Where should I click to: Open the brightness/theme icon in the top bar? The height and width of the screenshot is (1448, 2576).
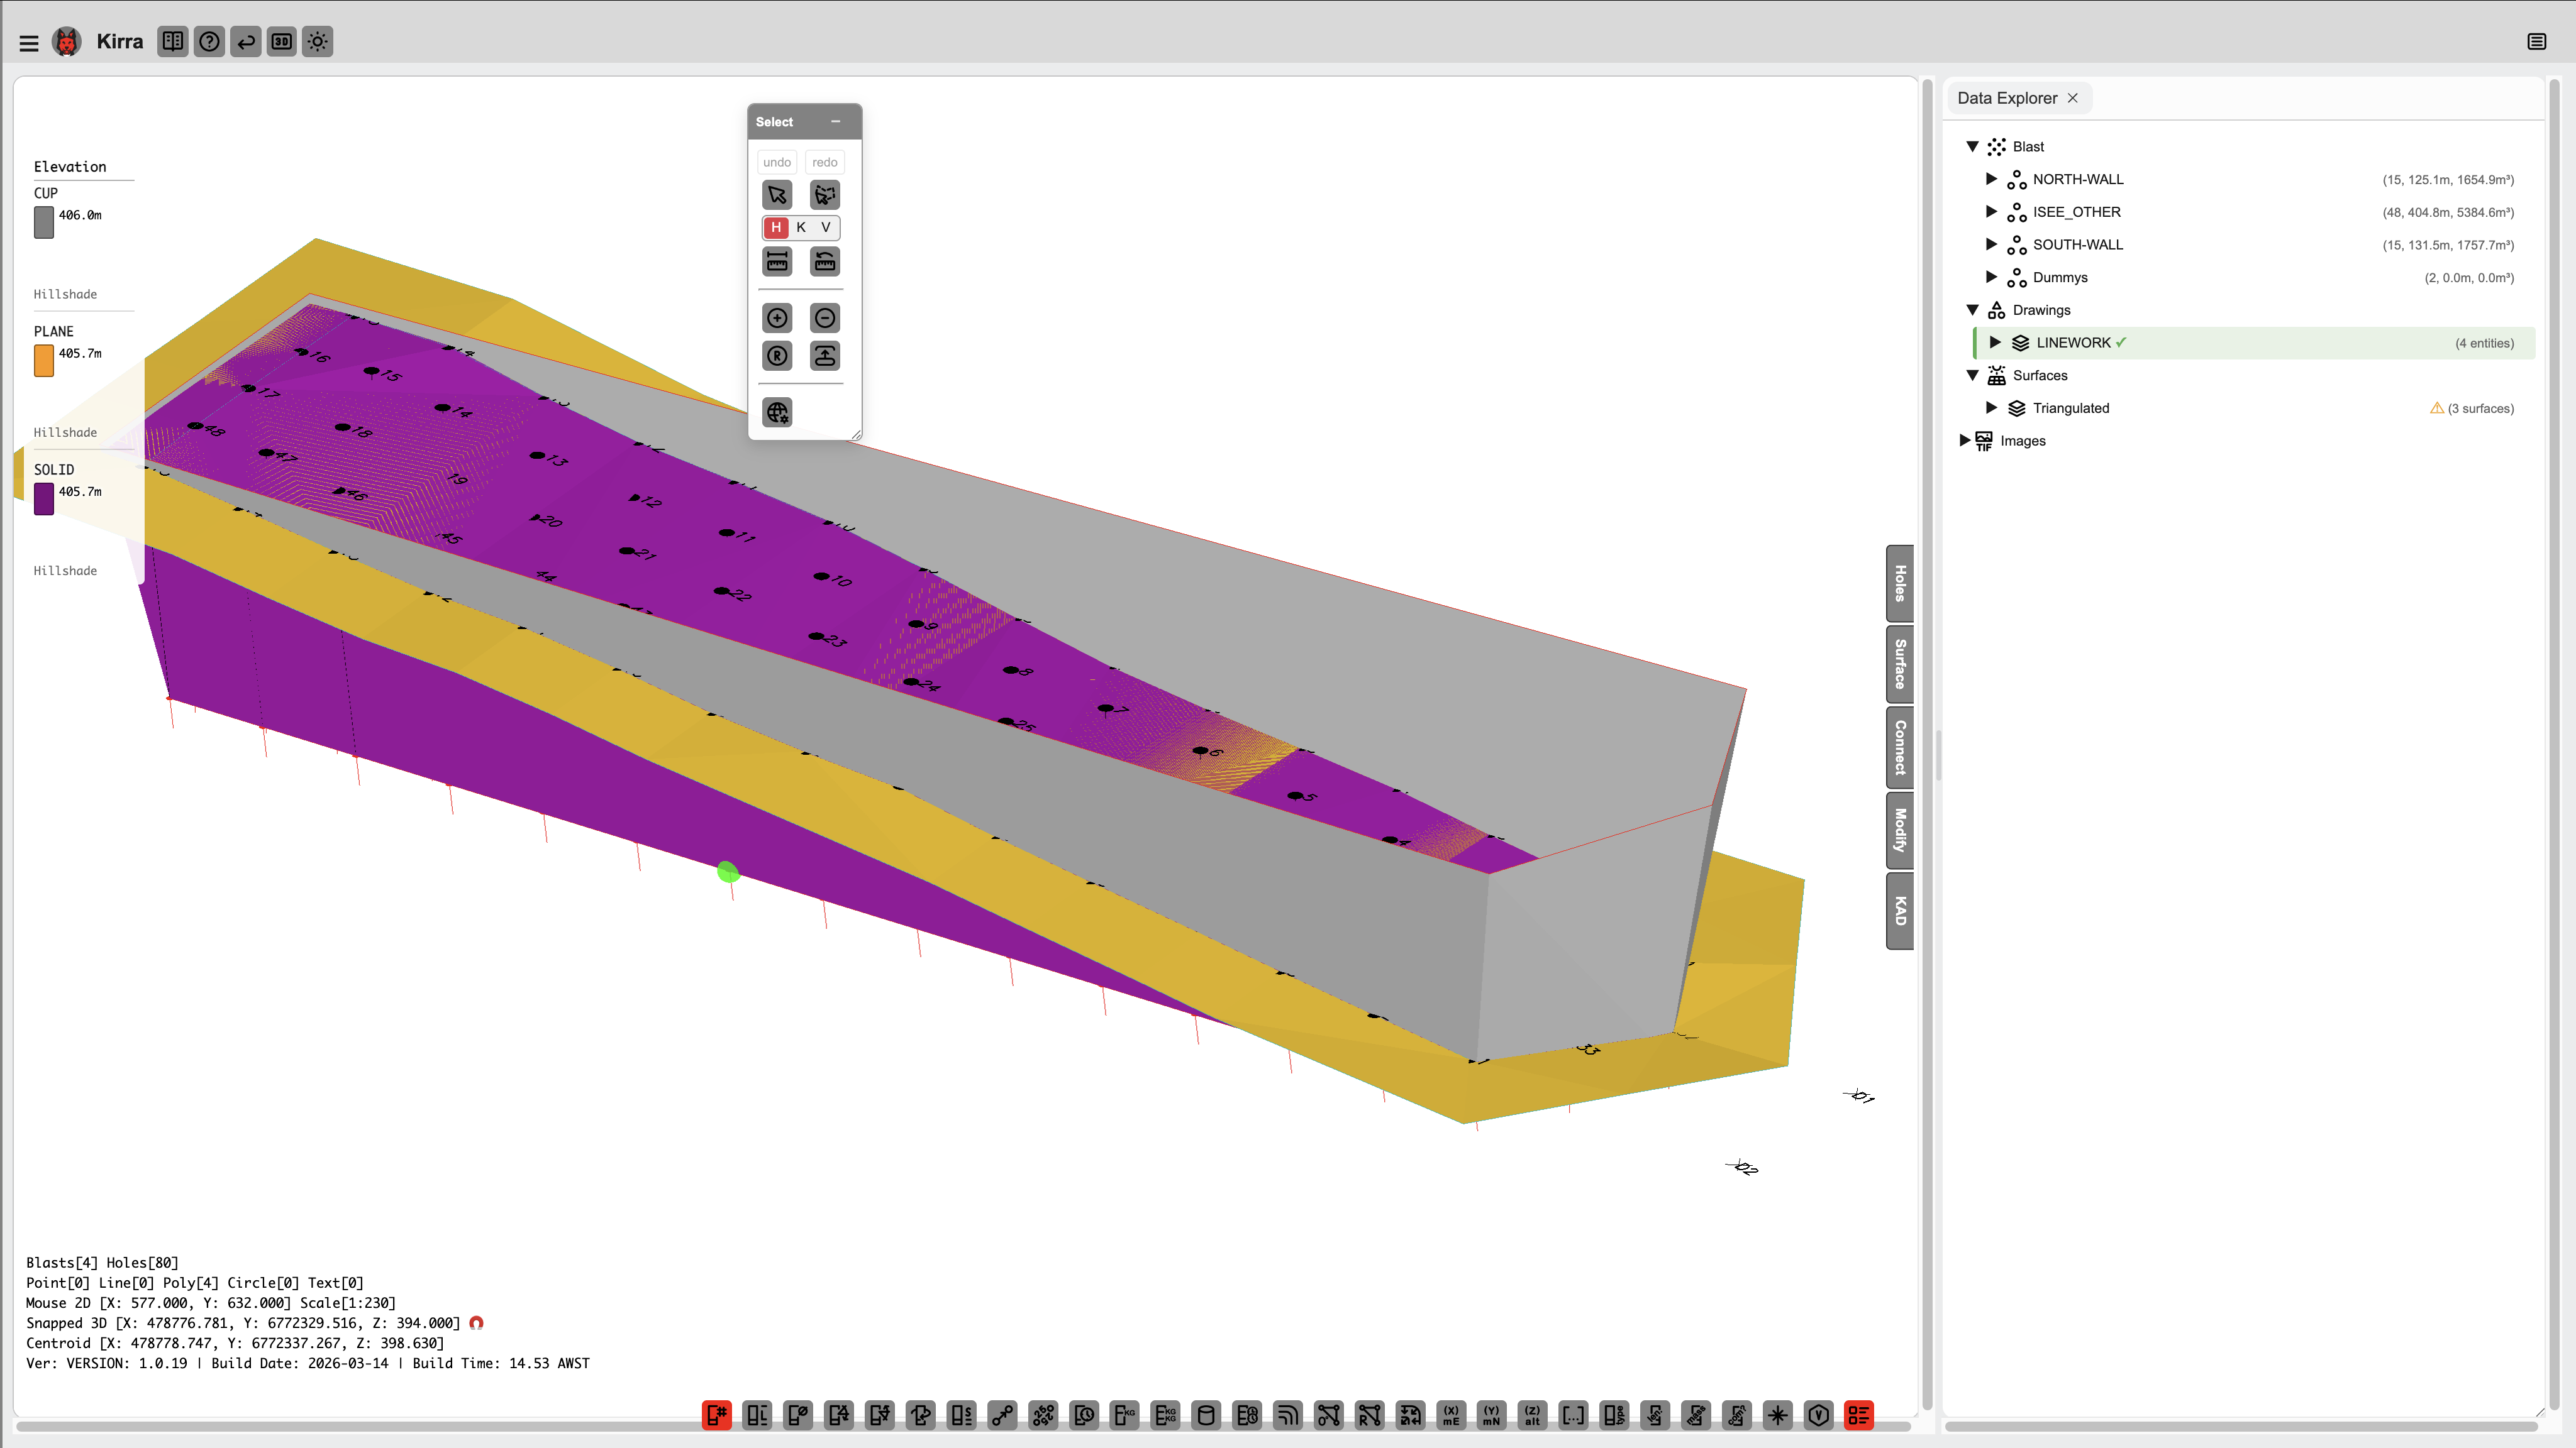click(x=317, y=42)
